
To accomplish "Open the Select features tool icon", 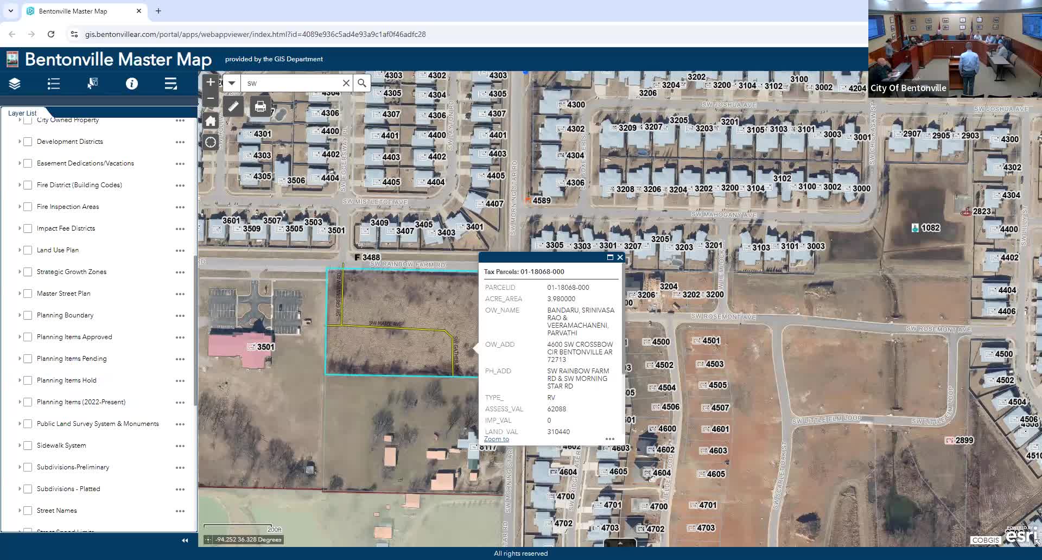I will coord(93,84).
